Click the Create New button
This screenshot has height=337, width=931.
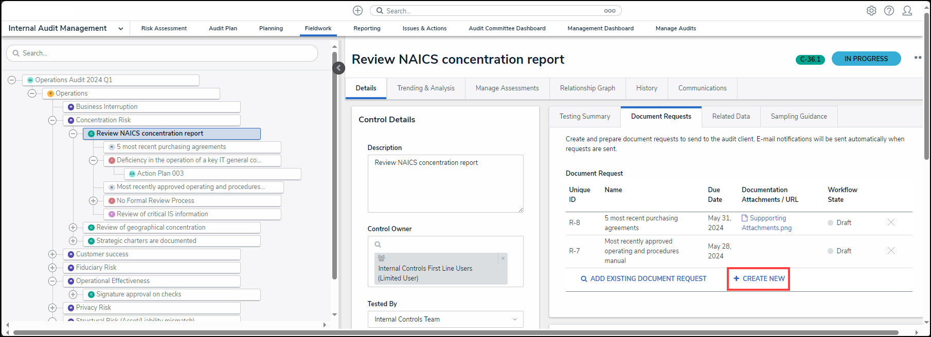[759, 278]
